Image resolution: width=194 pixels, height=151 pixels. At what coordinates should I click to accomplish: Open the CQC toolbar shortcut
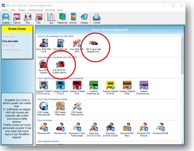point(39,18)
